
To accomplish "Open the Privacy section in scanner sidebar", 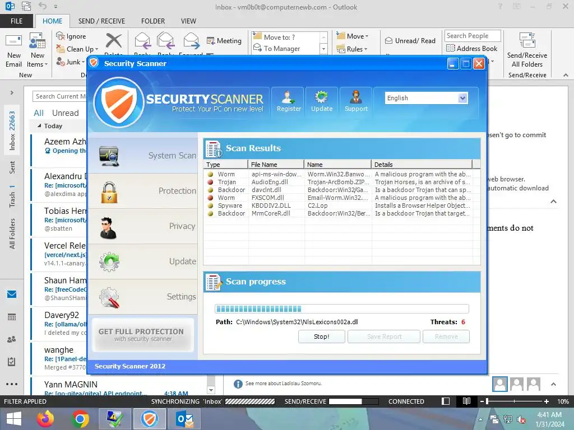I will 143,226.
